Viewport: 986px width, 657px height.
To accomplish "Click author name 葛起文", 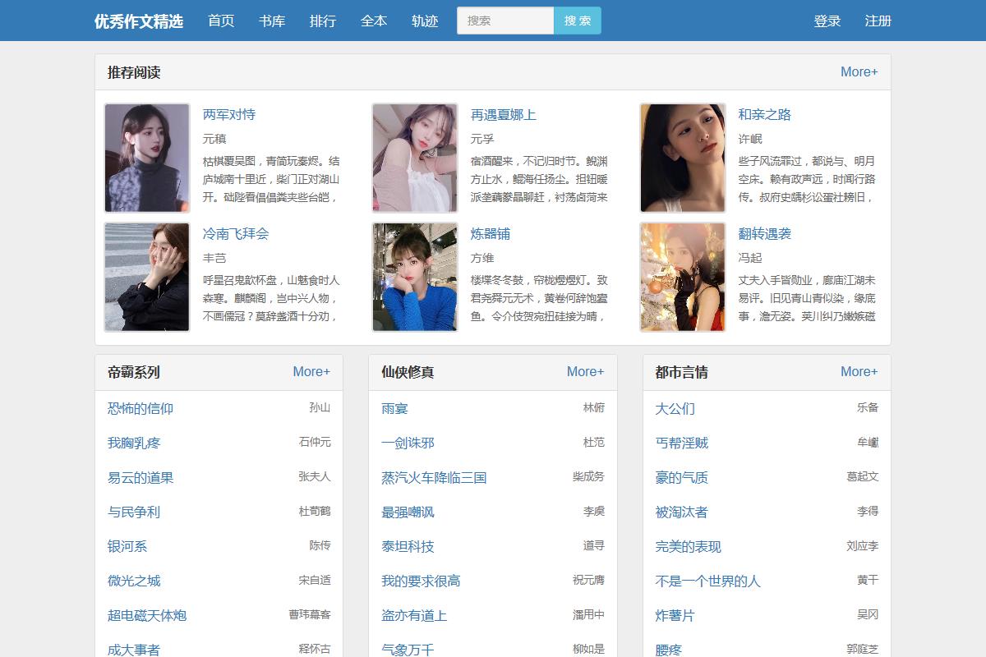I will click(x=863, y=476).
